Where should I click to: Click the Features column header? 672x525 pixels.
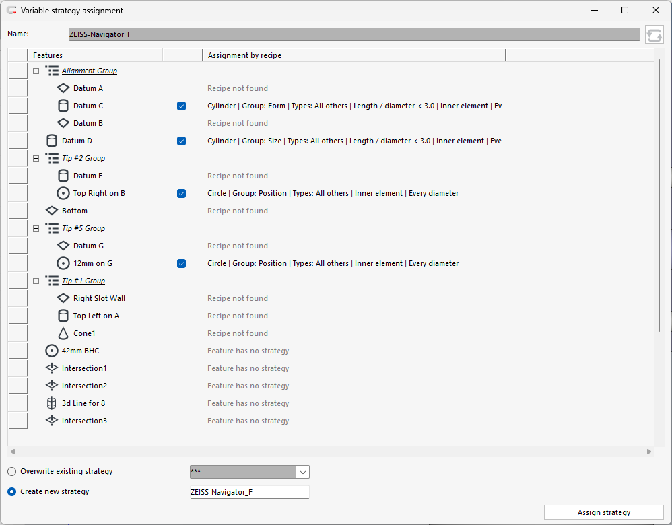click(x=94, y=55)
